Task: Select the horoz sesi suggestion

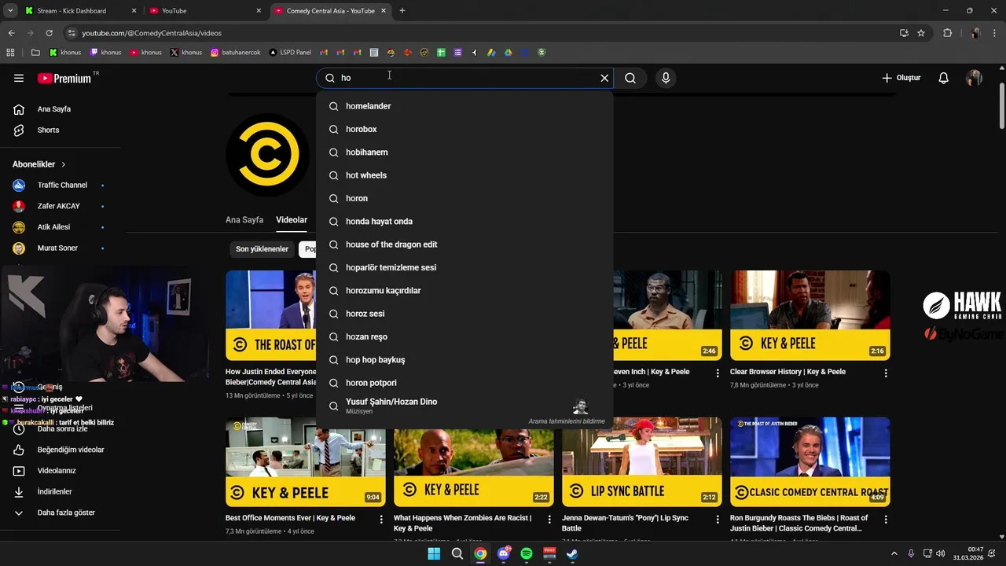Action: tap(464, 314)
